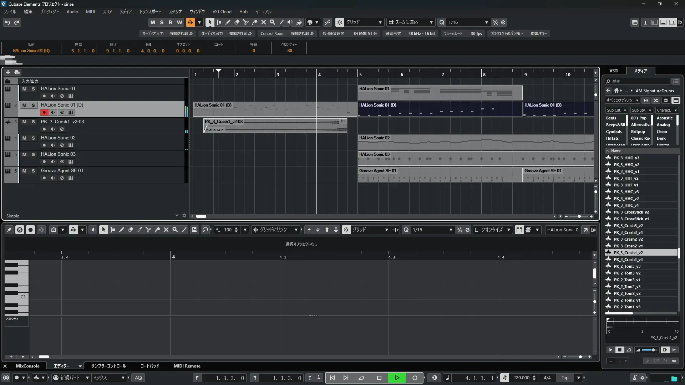Click the PK_3_Crash1_v2-03 audio event
685x385 pixels.
tap(275, 126)
